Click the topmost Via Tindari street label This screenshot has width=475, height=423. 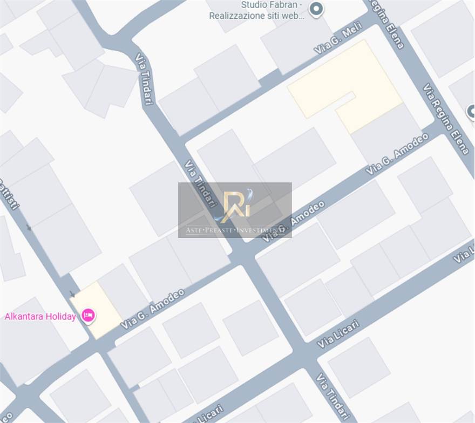[x=144, y=79]
